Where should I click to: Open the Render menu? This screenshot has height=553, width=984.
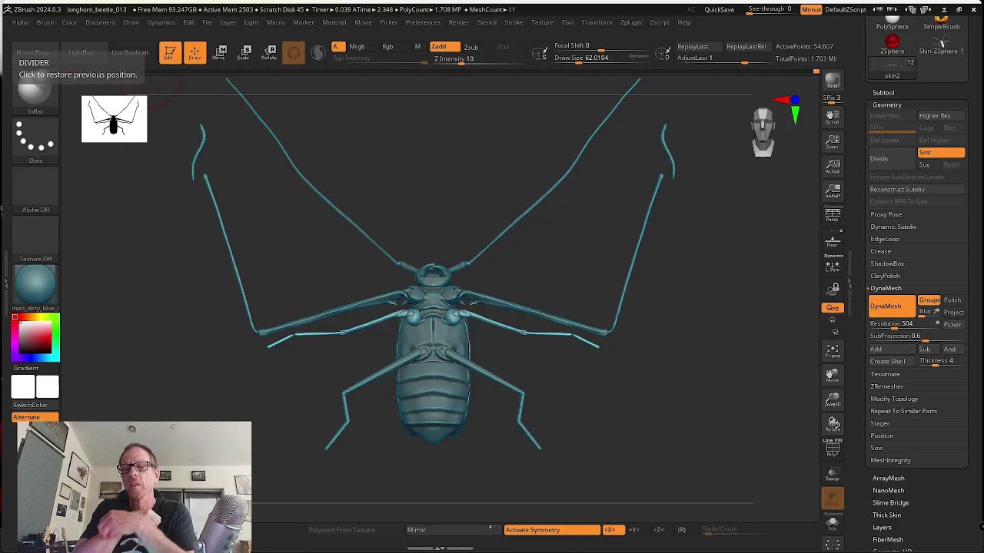point(459,22)
